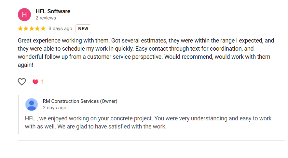Click RM Construction Services (Owner) name
Image resolution: width=288 pixels, height=158 pixels.
[x=80, y=101]
